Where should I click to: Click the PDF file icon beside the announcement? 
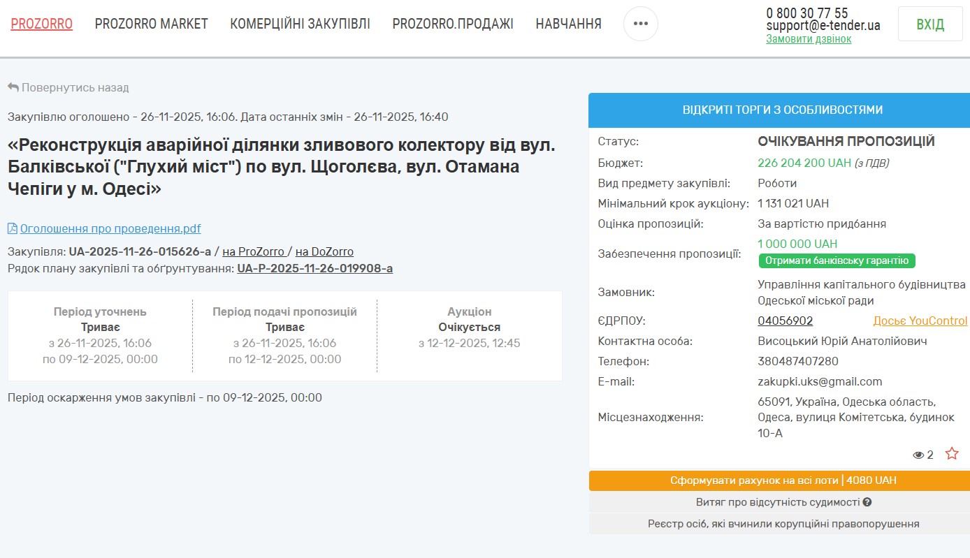coord(13,228)
